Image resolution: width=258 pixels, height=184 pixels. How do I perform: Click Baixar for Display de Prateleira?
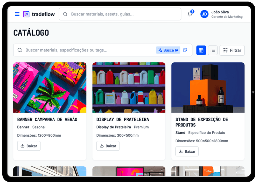[x=108, y=146]
